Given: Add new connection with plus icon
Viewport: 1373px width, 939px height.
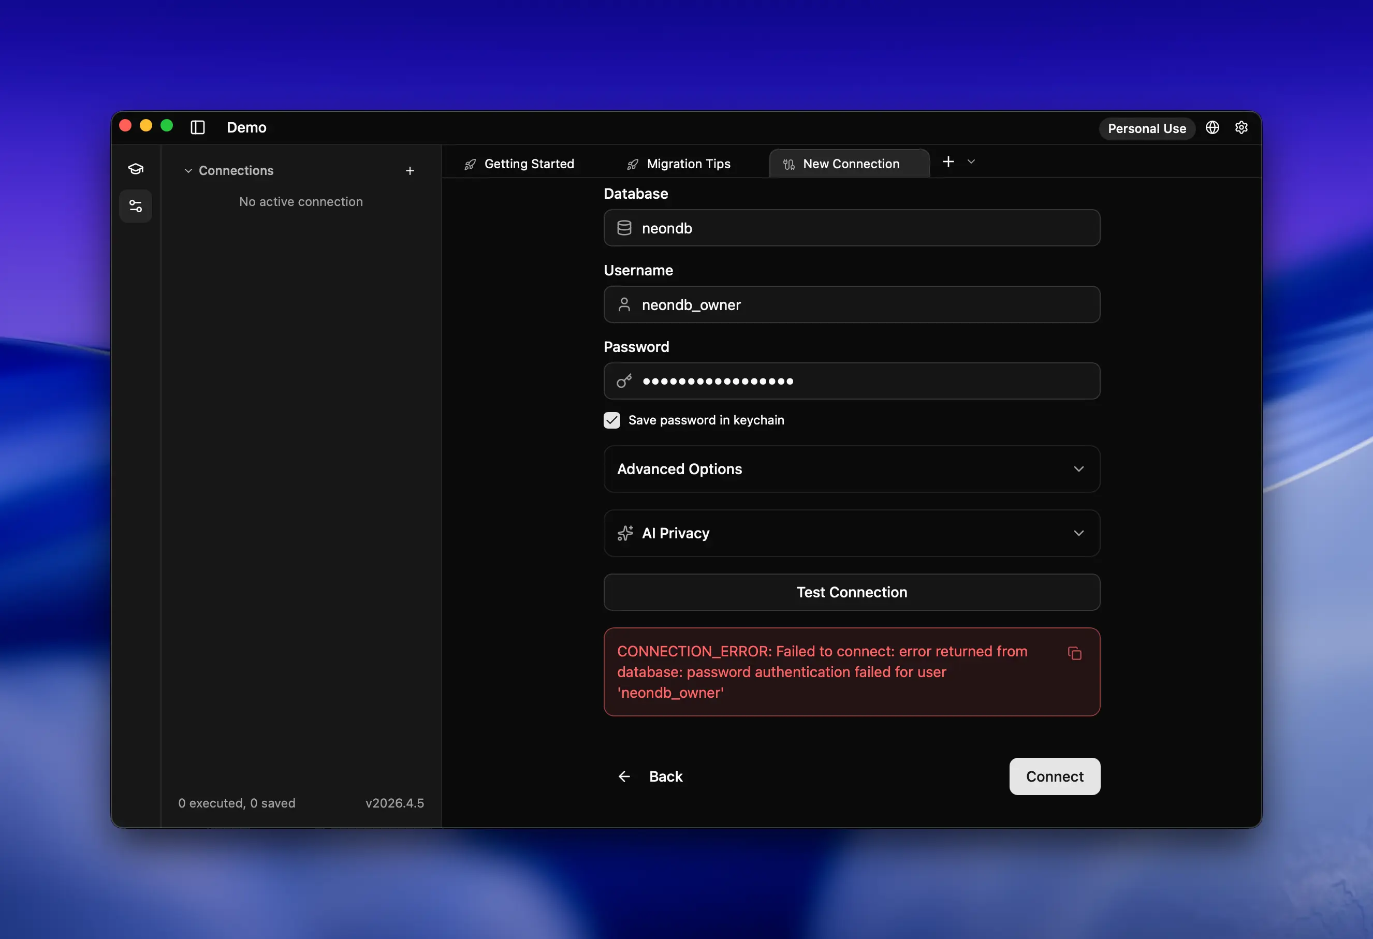Looking at the screenshot, I should 410,171.
